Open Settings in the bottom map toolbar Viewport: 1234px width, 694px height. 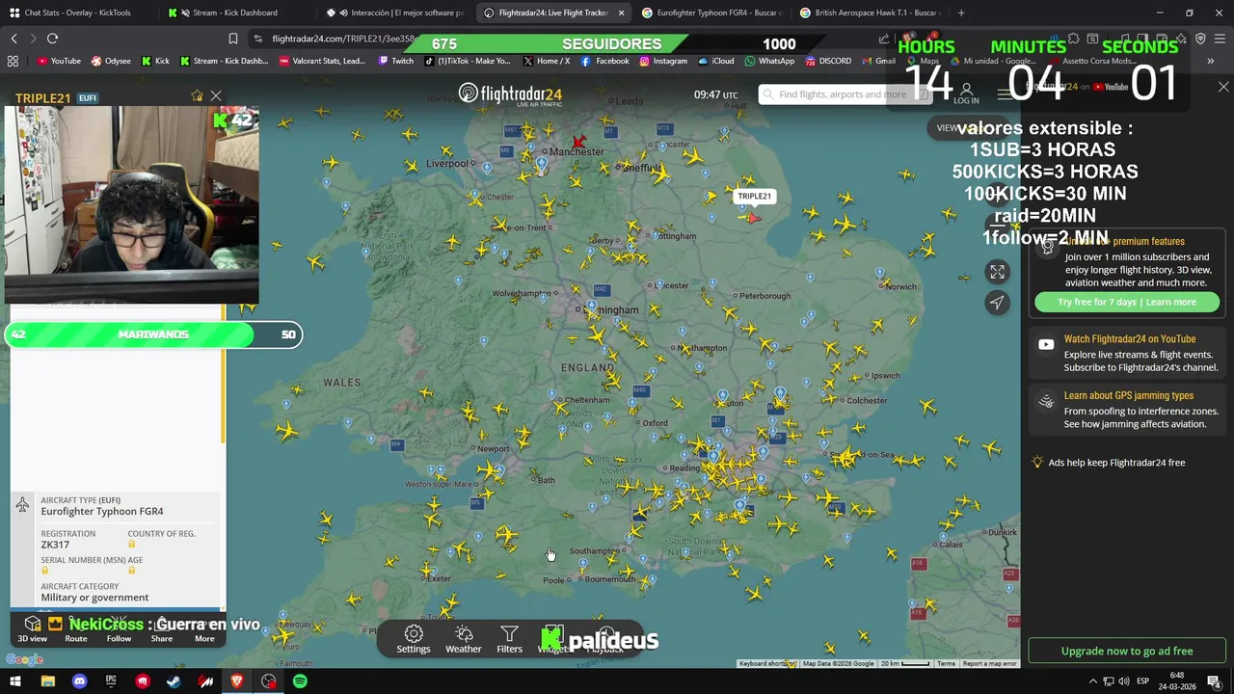click(x=414, y=639)
